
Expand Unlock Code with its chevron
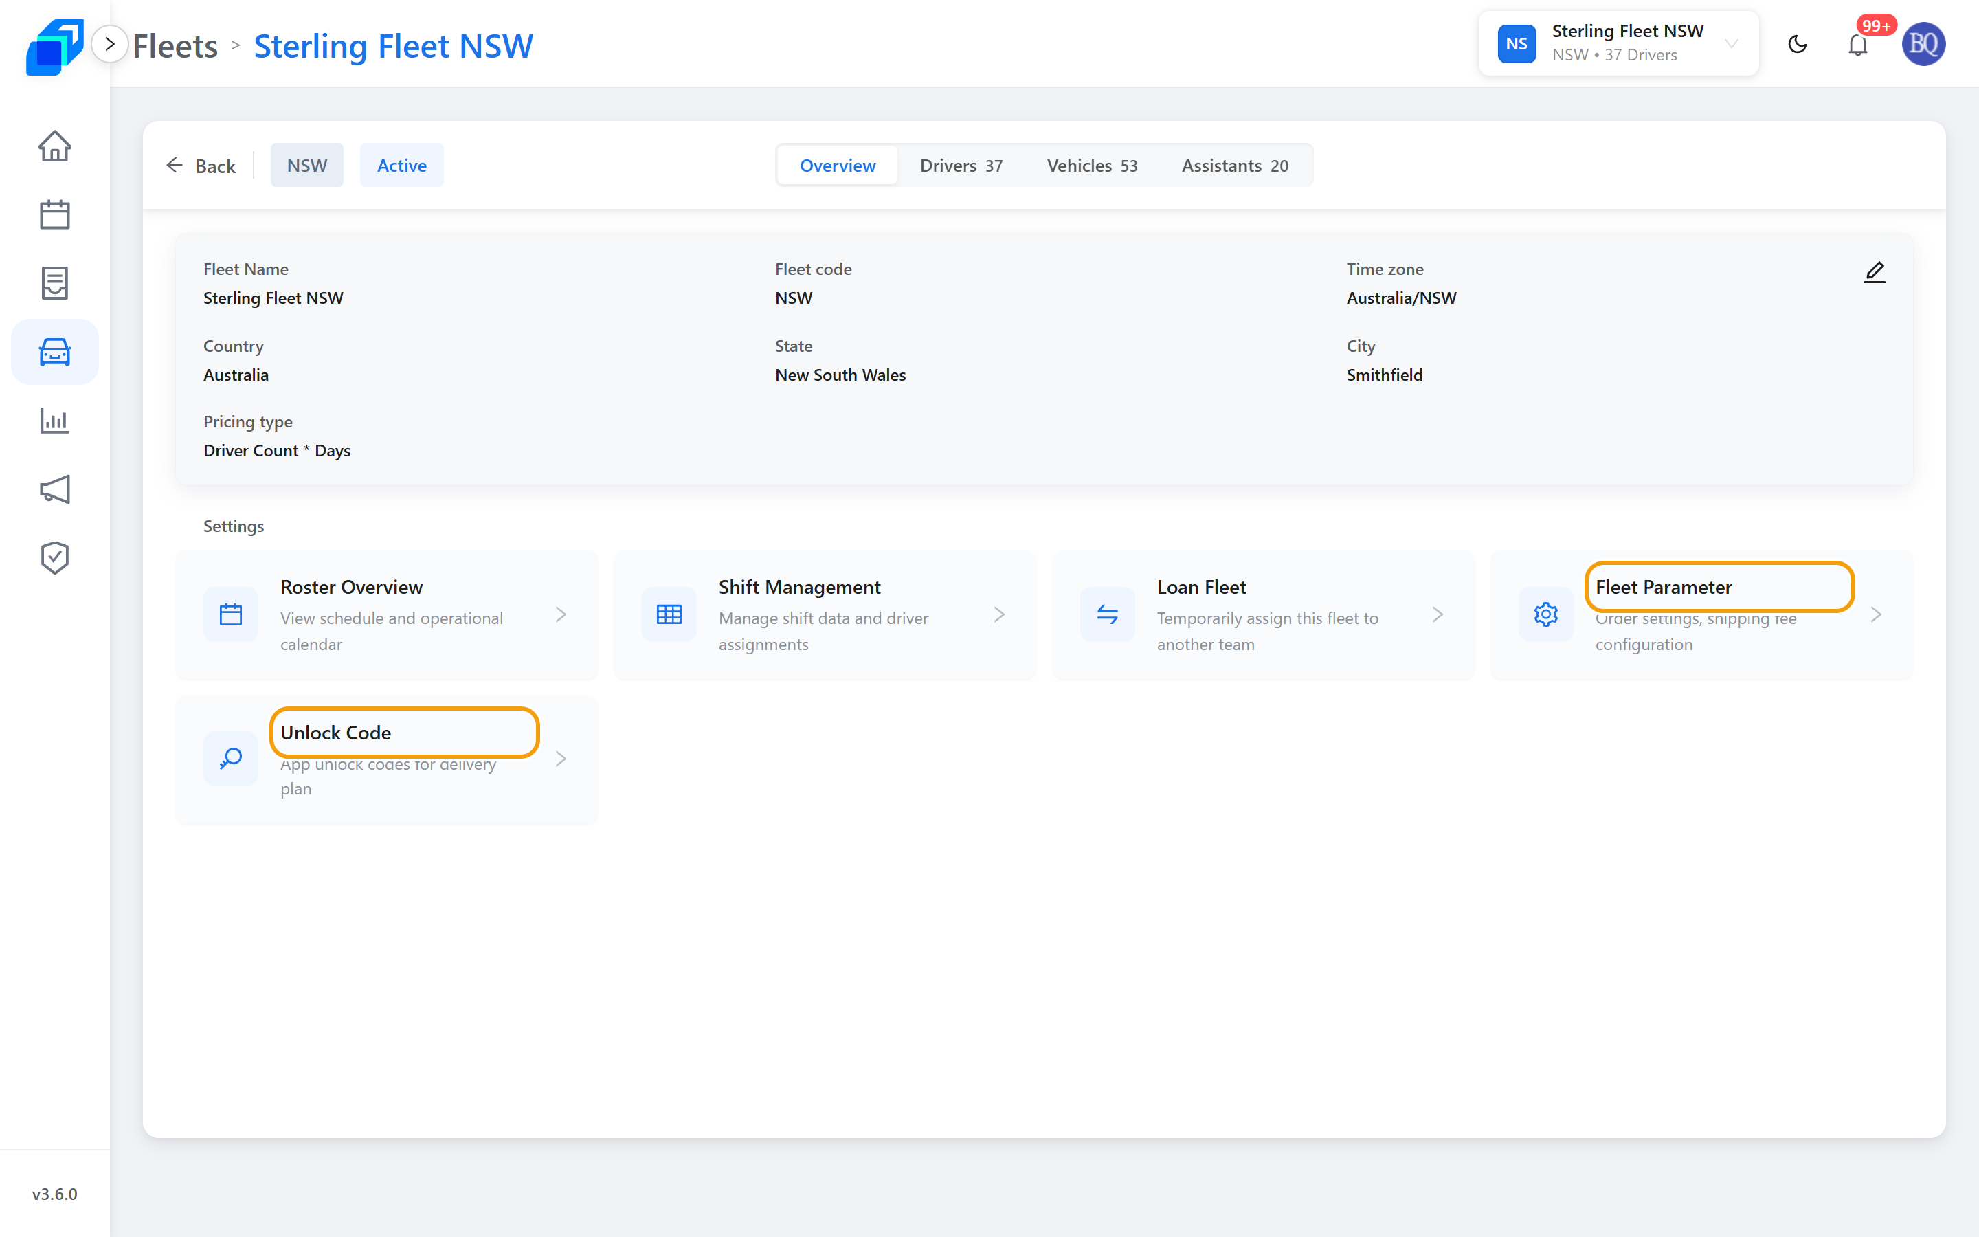click(561, 759)
